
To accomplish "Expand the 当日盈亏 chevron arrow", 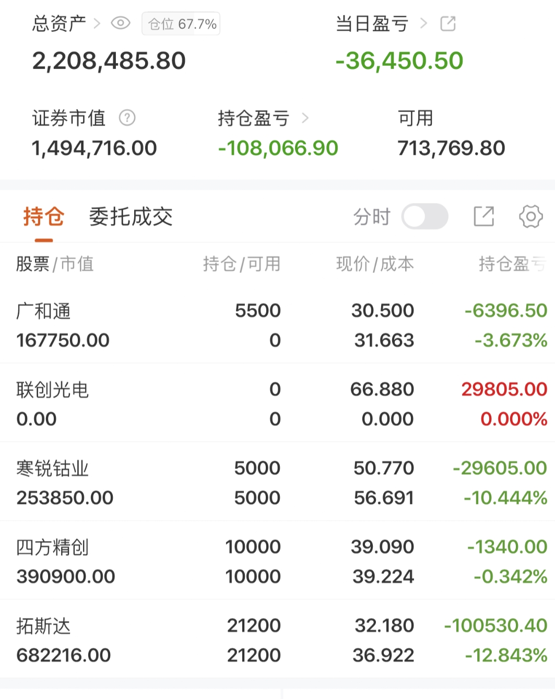I will pos(424,24).
